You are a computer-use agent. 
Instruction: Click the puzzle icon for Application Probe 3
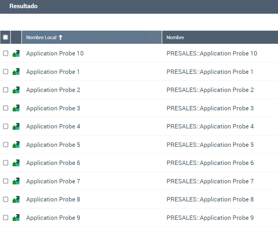pos(16,108)
